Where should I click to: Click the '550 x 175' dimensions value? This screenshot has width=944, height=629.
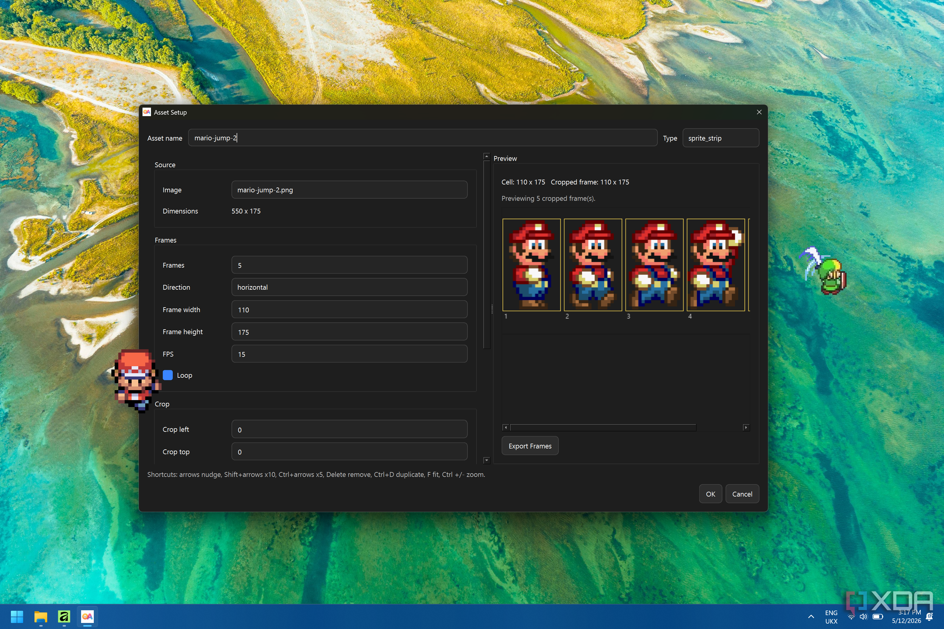(x=246, y=211)
